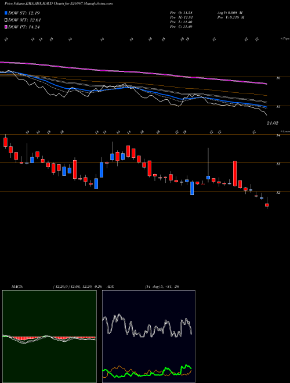
Task: Click the white DOW MT legend swatch
Action: pos(6,20)
